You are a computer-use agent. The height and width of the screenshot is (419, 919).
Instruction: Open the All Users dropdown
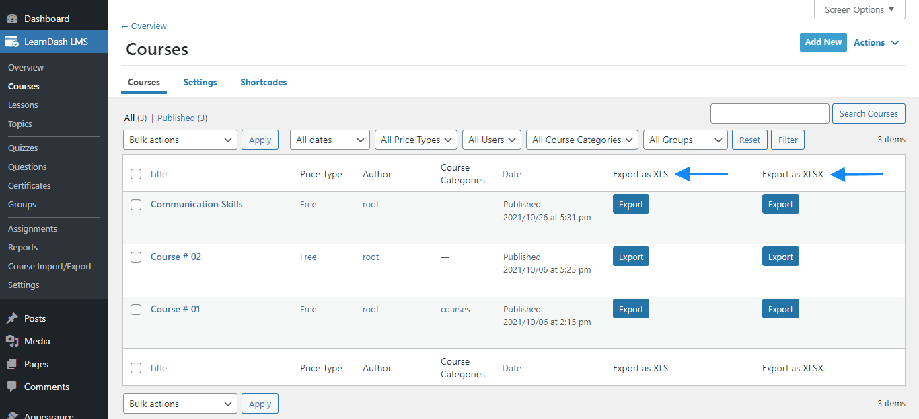pyautogui.click(x=492, y=140)
